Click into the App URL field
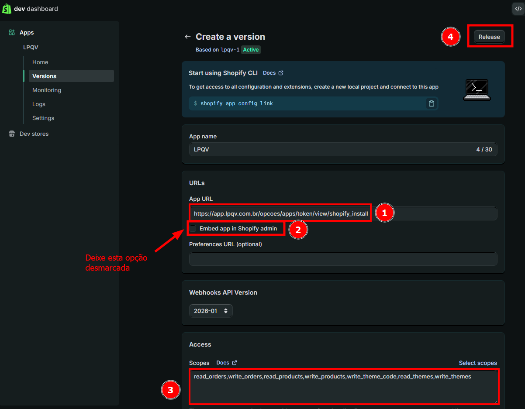Image resolution: width=525 pixels, height=409 pixels. click(x=432, y=214)
